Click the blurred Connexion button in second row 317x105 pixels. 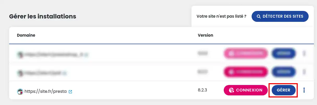(x=246, y=72)
